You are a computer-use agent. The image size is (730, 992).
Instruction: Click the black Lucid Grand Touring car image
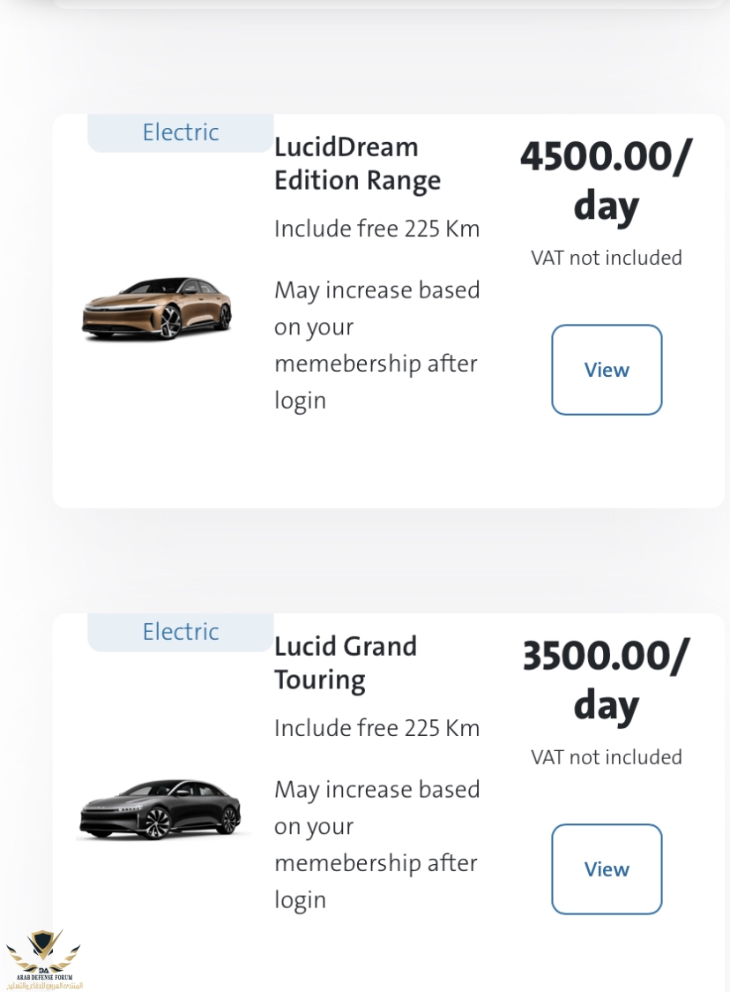(159, 808)
